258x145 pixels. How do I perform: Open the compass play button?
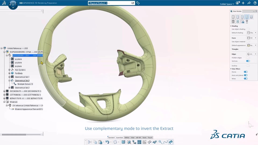pos(13,5)
